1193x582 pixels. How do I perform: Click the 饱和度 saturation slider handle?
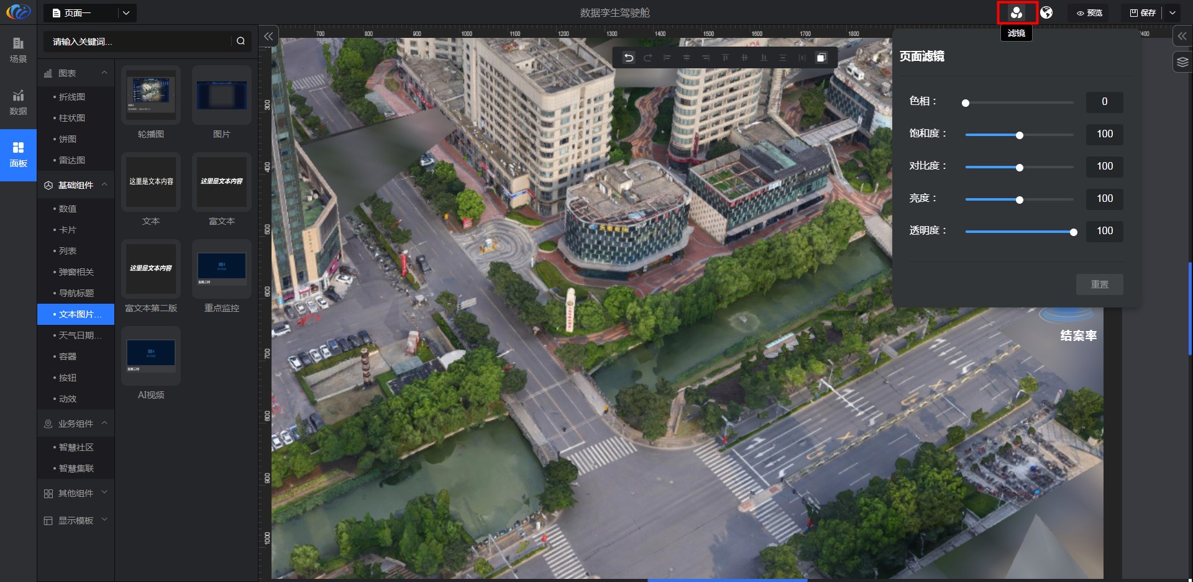[x=1020, y=135]
